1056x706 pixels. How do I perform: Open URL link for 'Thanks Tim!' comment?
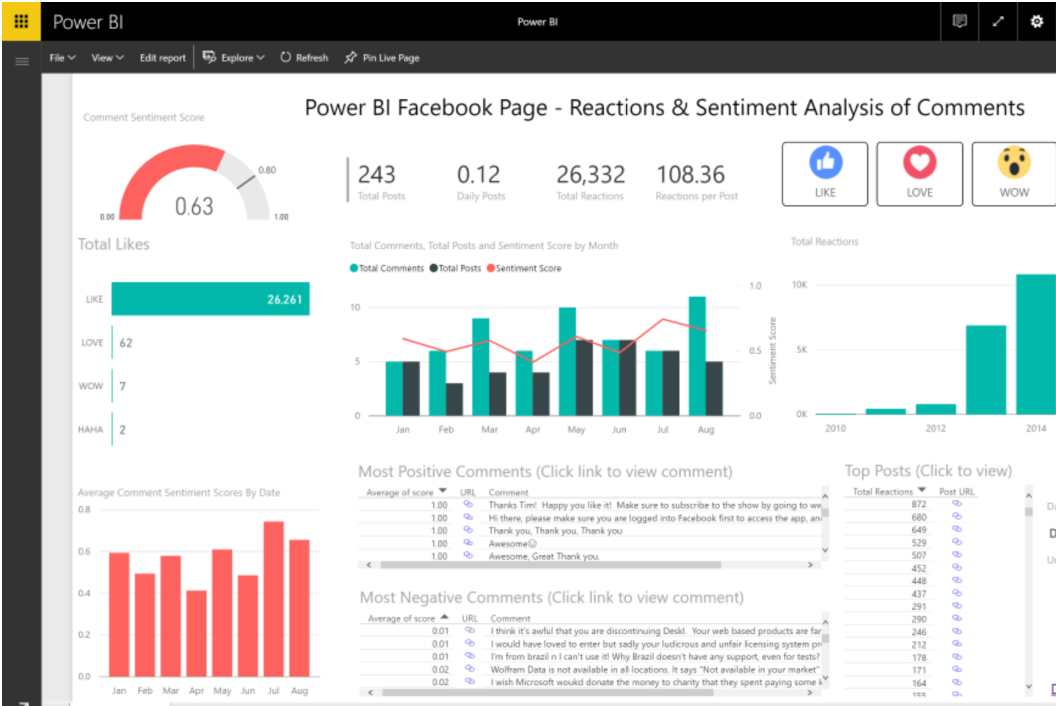468,504
